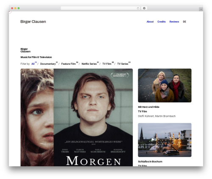The image size is (212, 179).
Task: Switch language to DE
Action: coord(184,22)
